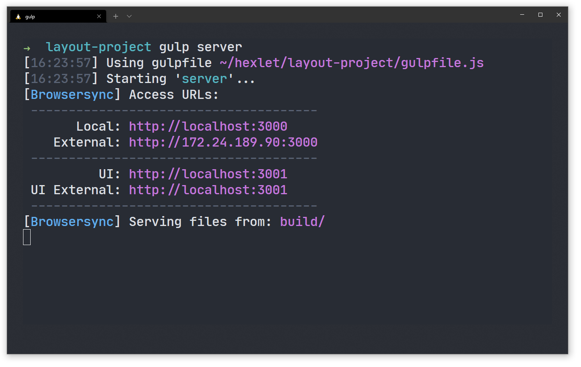This screenshot has height=367, width=581.
Task: Close the gulp terminal tab
Action: tap(99, 16)
